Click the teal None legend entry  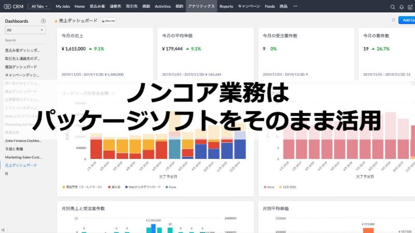pos(171,187)
